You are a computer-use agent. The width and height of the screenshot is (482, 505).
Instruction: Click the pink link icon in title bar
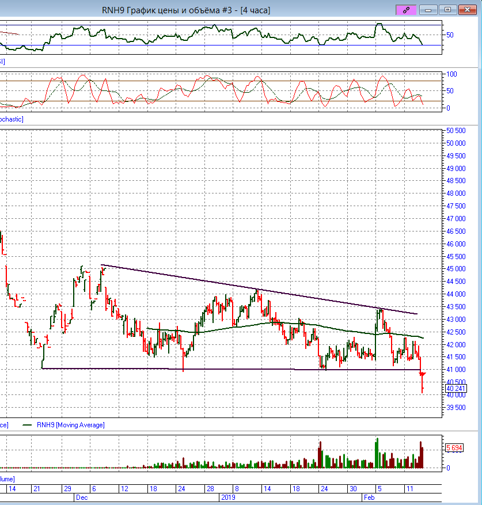(405, 10)
